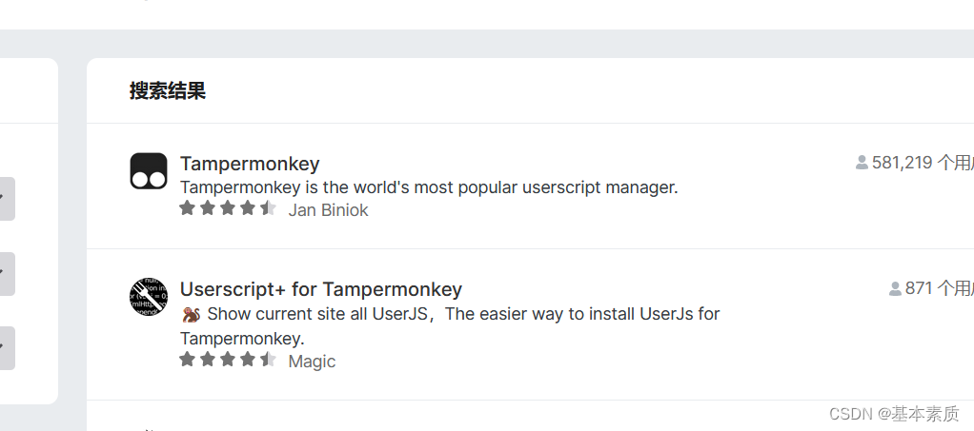Image resolution: width=974 pixels, height=431 pixels.
Task: Click the 搜索结果 heading
Action: pos(168,91)
